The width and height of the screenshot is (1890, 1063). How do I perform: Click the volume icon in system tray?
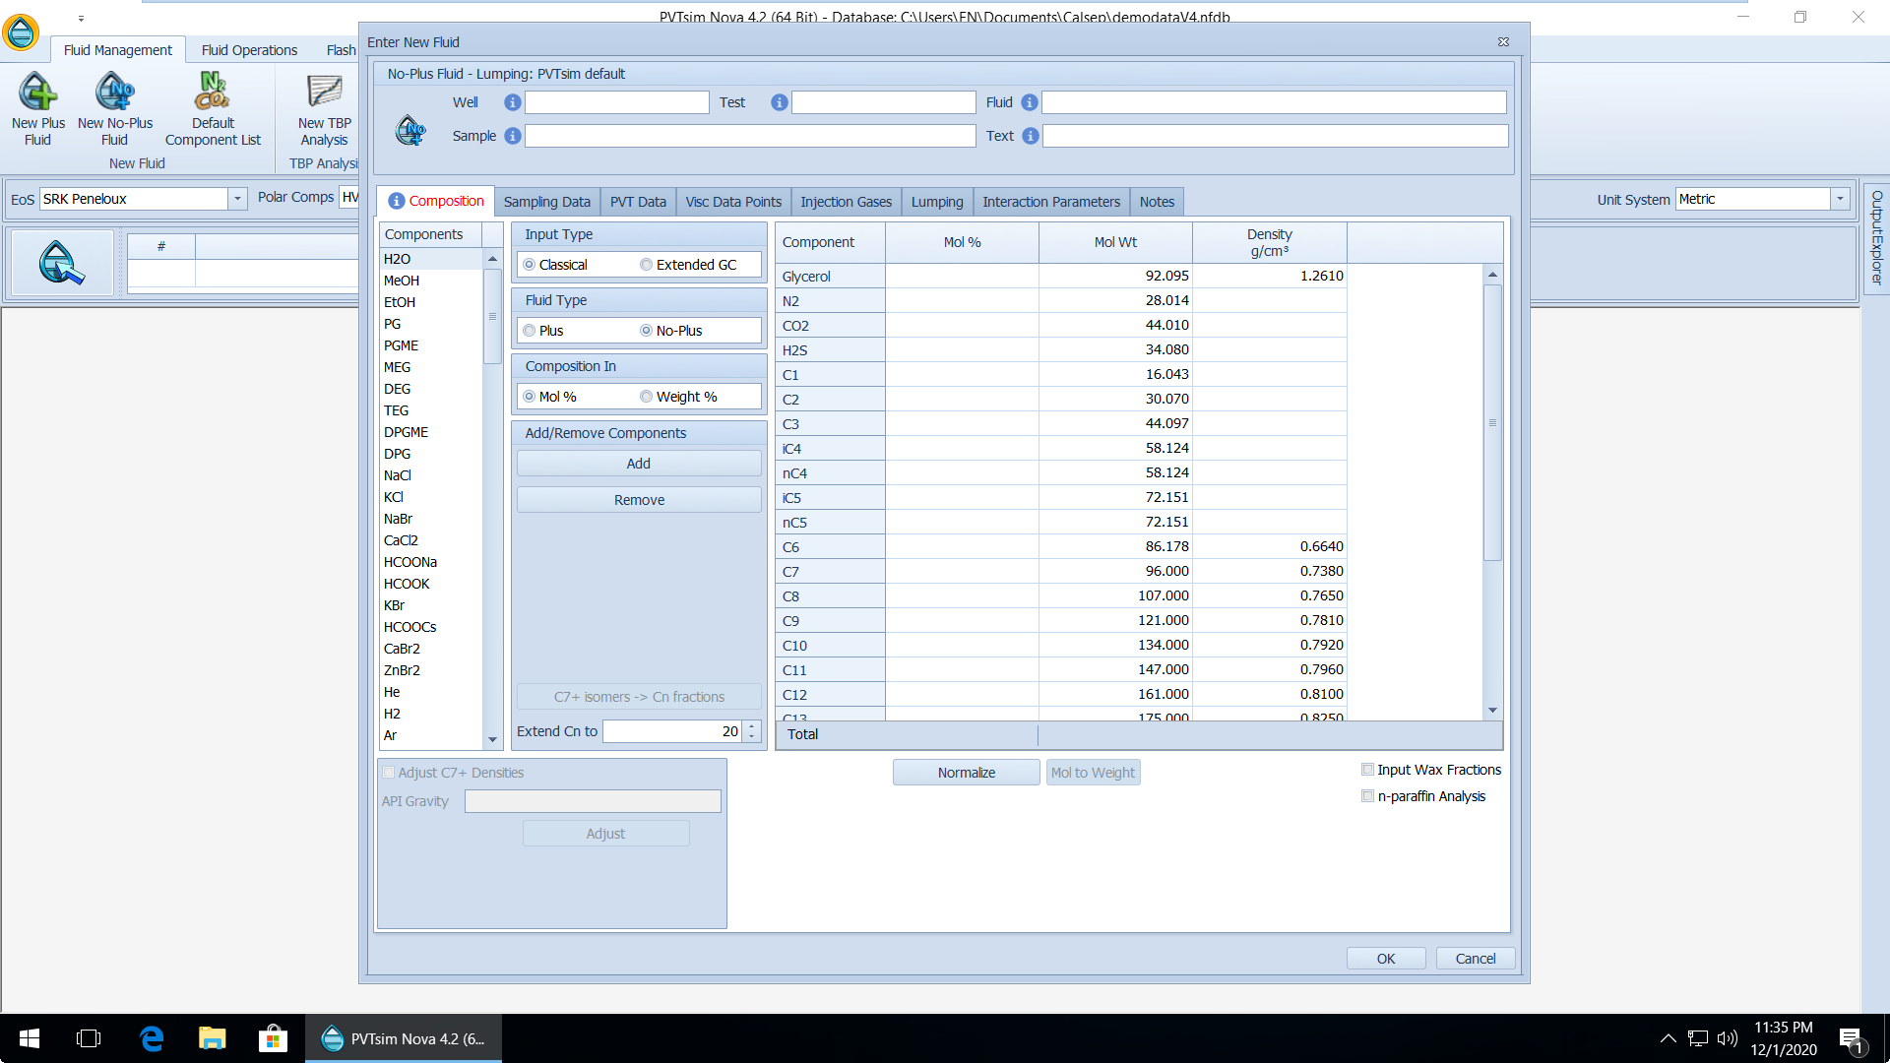[x=1727, y=1038]
